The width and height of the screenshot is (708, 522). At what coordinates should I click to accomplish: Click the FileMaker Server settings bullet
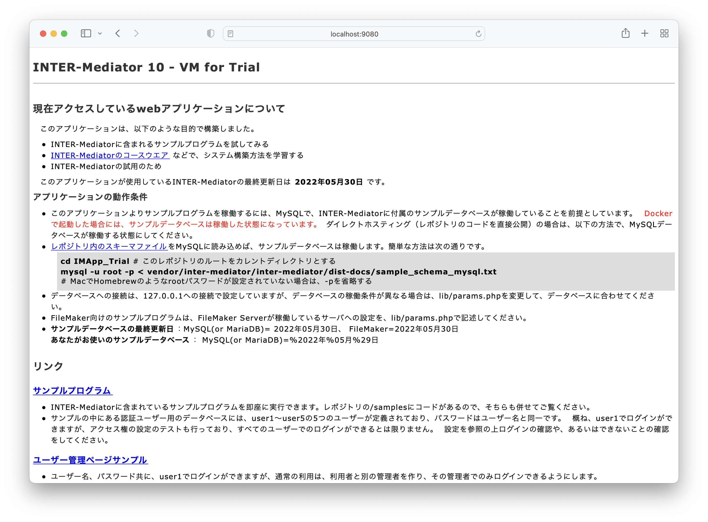[x=290, y=318]
